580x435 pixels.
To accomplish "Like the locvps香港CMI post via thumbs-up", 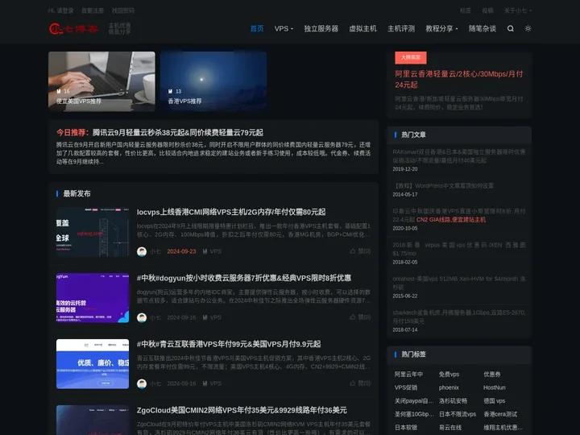I will click(x=353, y=251).
